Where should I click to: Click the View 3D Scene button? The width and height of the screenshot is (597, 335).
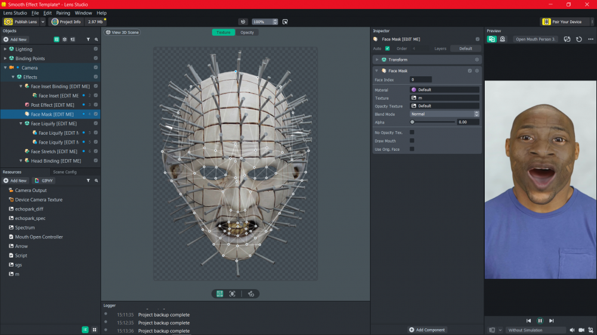122,32
